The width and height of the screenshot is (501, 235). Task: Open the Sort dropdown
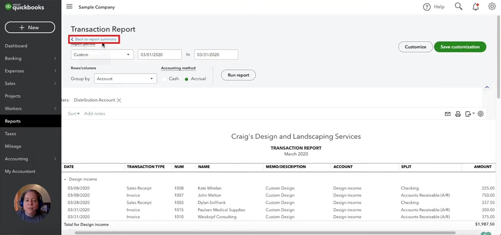(74, 114)
